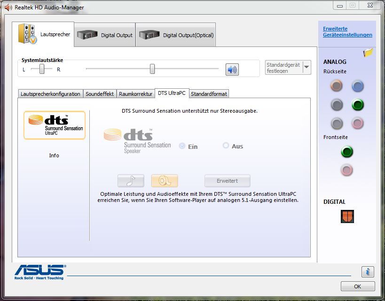Click the main system volume slider handle
Image resolution: width=385 pixels, height=301 pixels.
click(x=152, y=69)
